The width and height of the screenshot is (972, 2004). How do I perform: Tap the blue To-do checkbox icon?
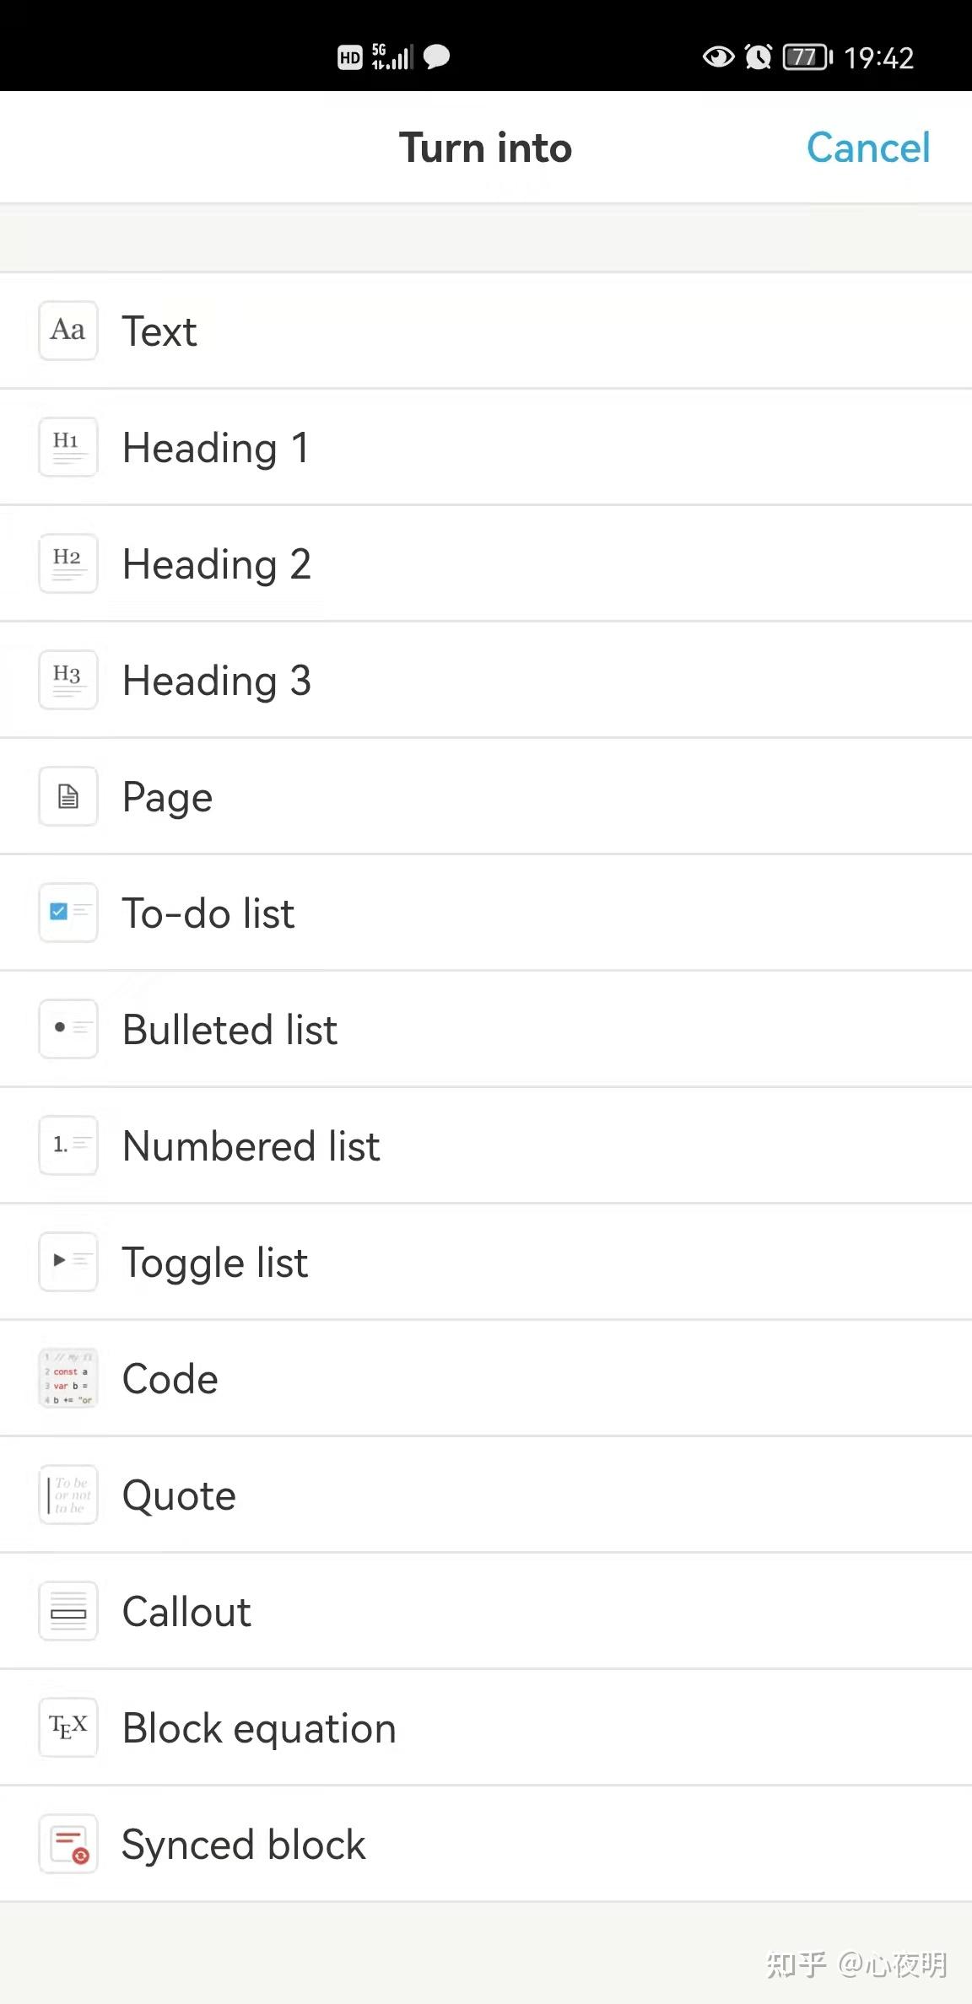(x=67, y=913)
